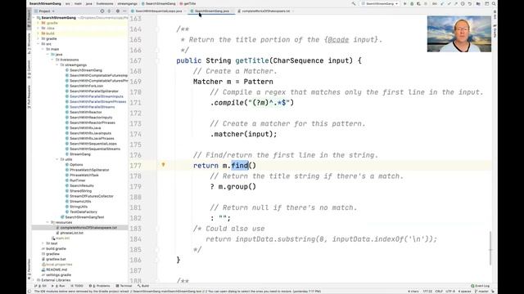Open the Structure tool window side tab
The height and width of the screenshot is (294, 524).
(x=29, y=43)
